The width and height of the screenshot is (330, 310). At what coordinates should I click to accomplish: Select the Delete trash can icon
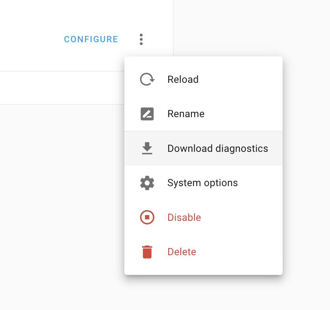[x=147, y=252]
